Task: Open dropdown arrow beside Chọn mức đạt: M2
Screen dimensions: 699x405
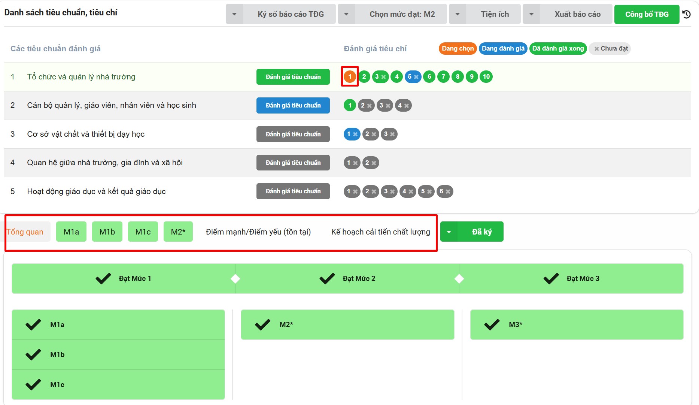Action: tap(346, 14)
